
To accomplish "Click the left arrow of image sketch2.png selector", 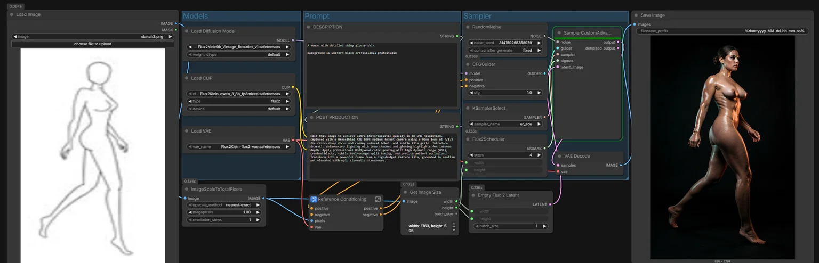I will (x=15, y=37).
